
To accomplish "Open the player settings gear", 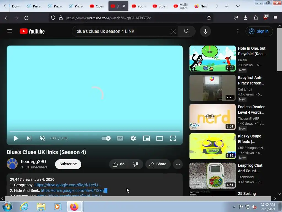I will 133,138.
